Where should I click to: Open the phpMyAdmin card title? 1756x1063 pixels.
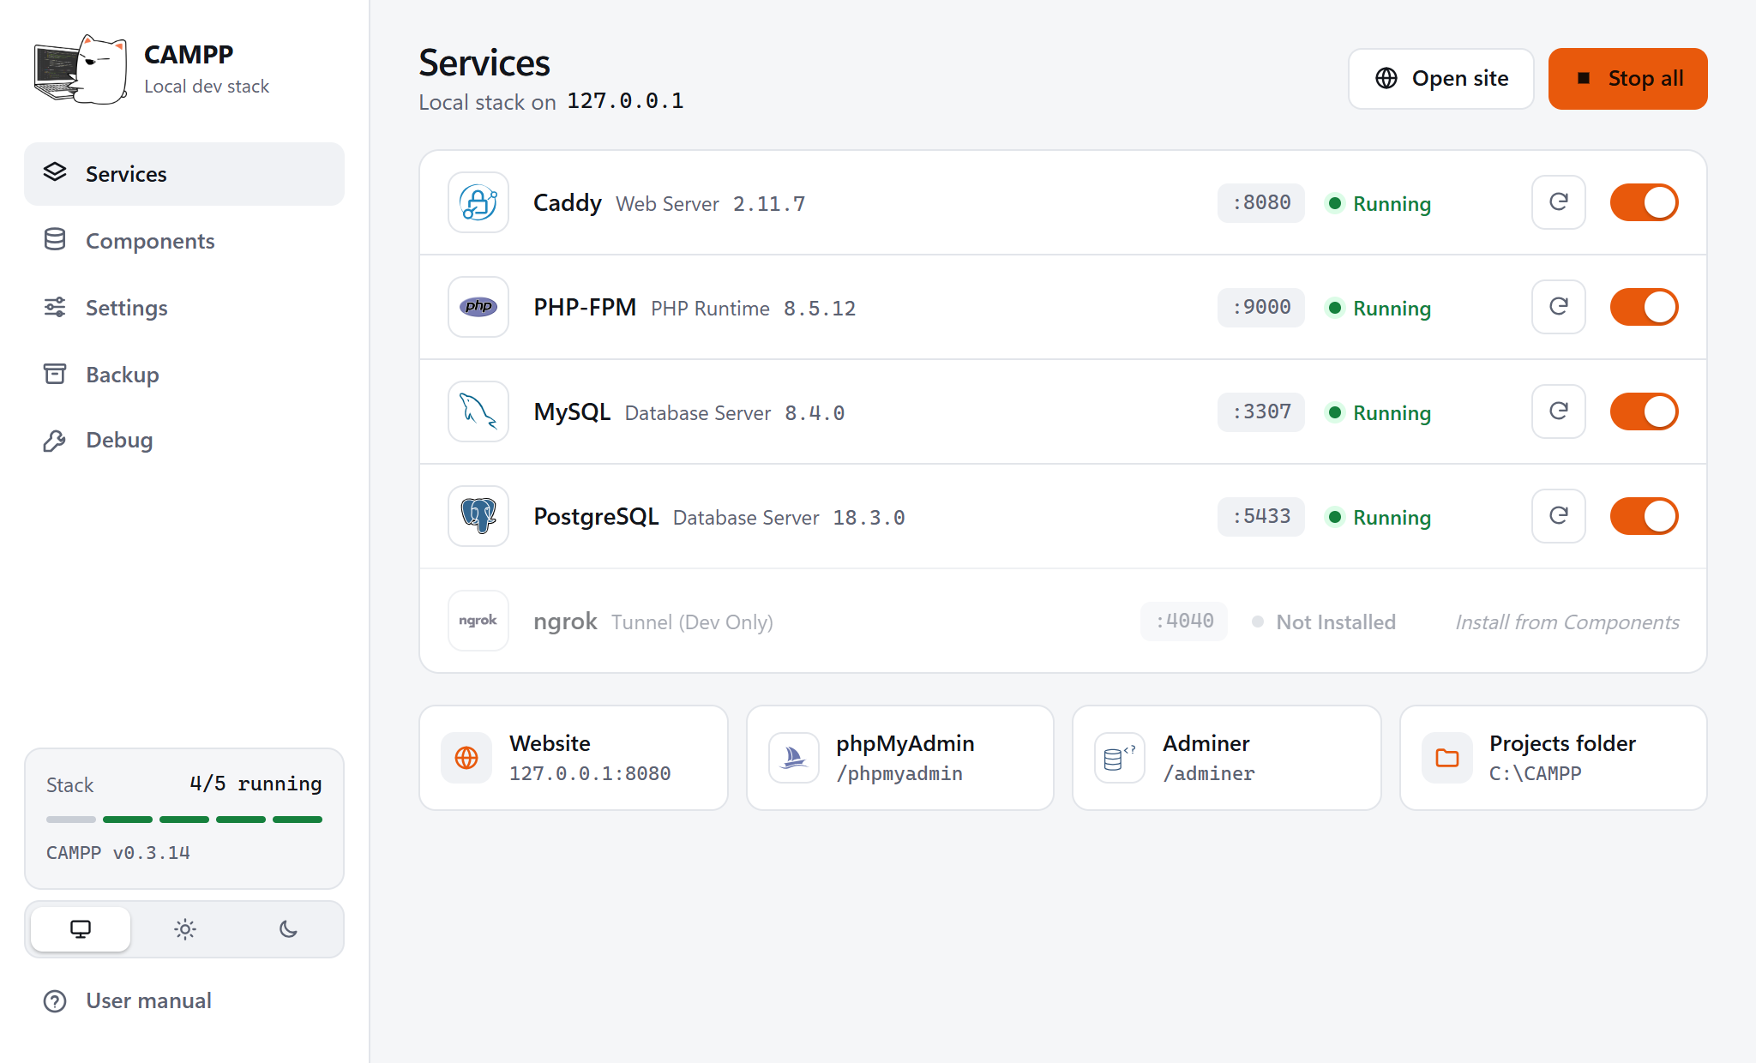click(905, 743)
